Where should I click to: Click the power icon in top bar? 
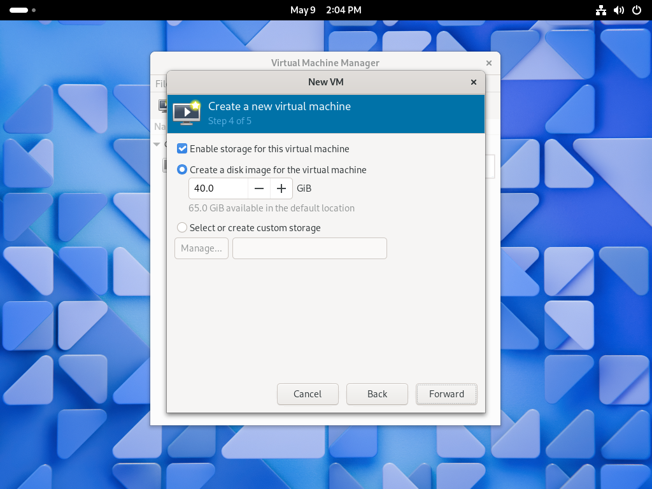636,10
